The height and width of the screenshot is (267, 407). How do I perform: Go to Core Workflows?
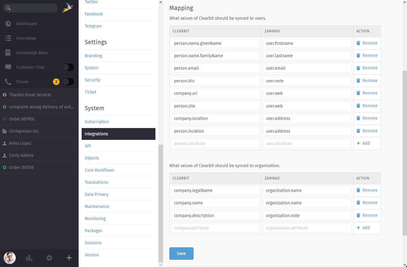click(x=99, y=170)
